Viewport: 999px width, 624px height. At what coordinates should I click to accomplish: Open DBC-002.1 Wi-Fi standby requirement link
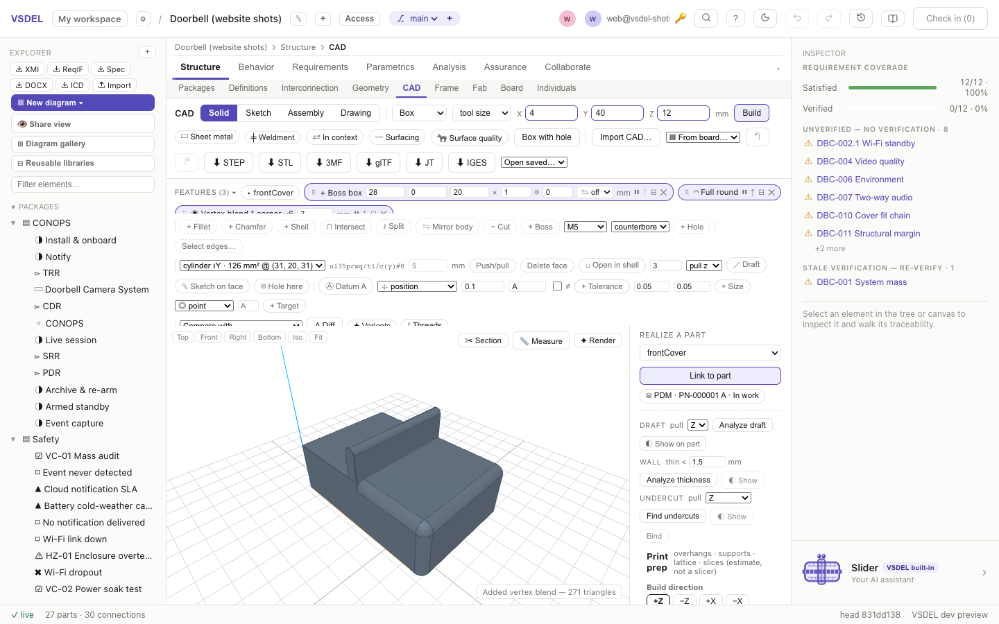click(866, 144)
